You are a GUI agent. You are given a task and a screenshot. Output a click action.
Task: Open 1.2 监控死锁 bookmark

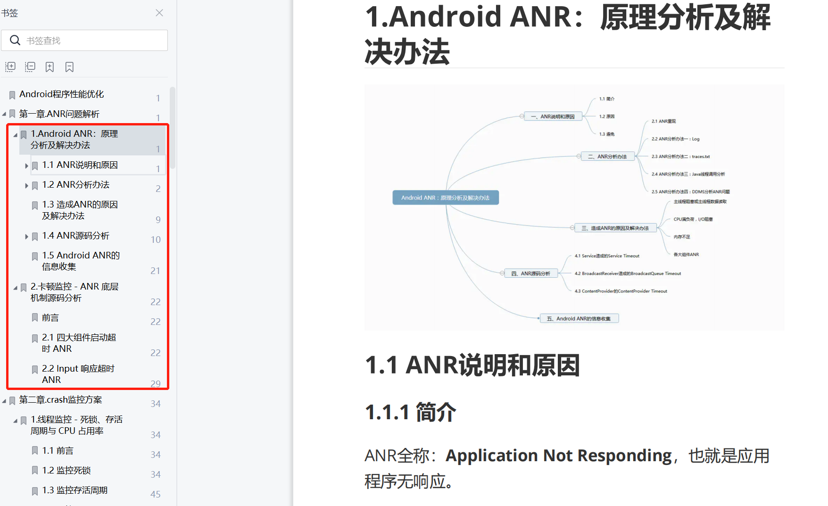(66, 471)
